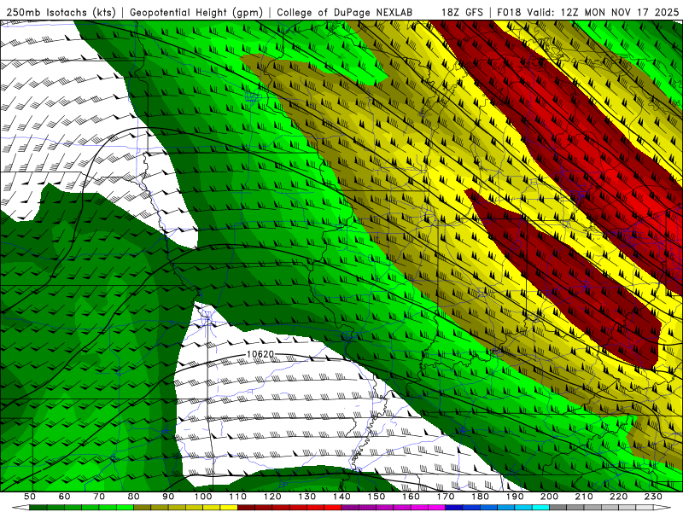
Task: Click the 10620 height contour label
Action: click(260, 354)
